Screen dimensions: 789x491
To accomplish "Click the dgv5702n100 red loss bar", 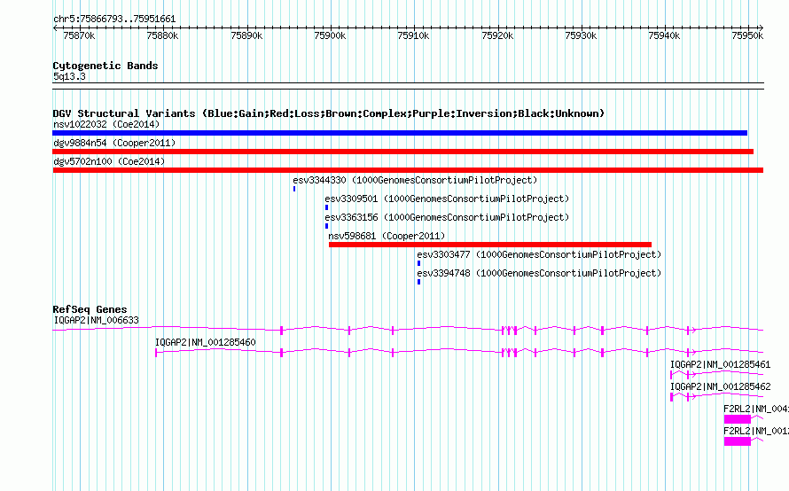I will click(x=408, y=170).
